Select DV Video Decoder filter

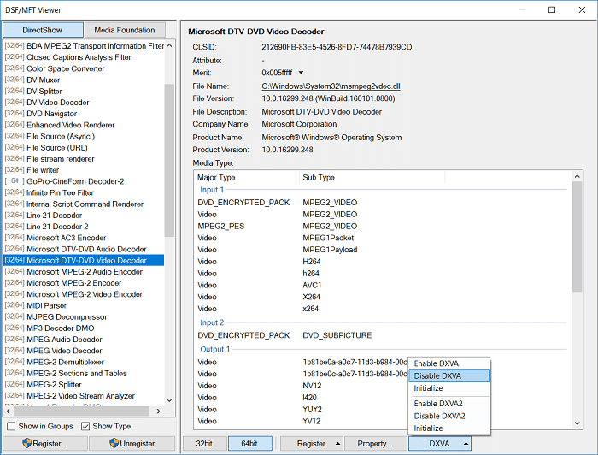pos(84,103)
